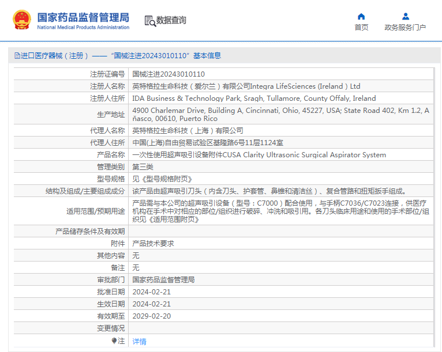Click the National Medical Products Administration subtitle
The width and height of the screenshot is (442, 352).
[x=83, y=27]
